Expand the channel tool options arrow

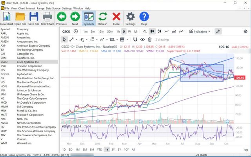pyautogui.click(x=97, y=40)
